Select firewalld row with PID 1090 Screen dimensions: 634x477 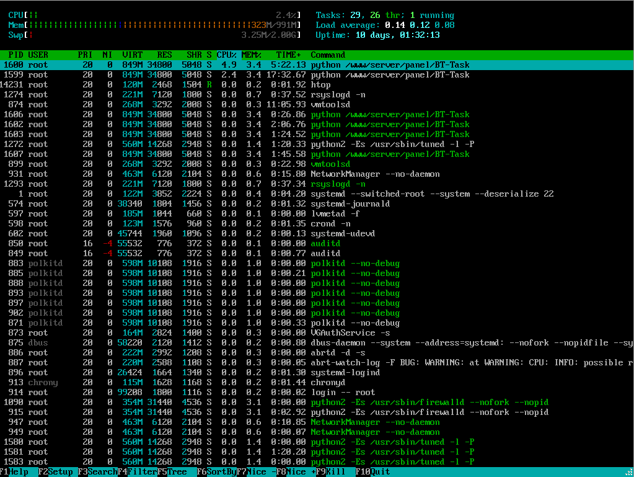(317, 402)
